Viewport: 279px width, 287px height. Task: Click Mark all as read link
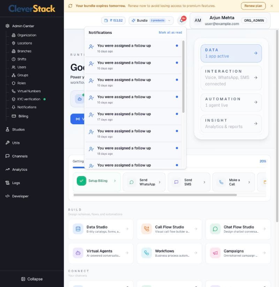click(170, 32)
